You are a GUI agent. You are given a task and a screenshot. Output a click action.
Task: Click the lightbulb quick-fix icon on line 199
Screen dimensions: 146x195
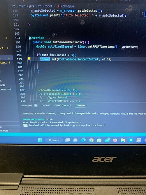point(29,58)
